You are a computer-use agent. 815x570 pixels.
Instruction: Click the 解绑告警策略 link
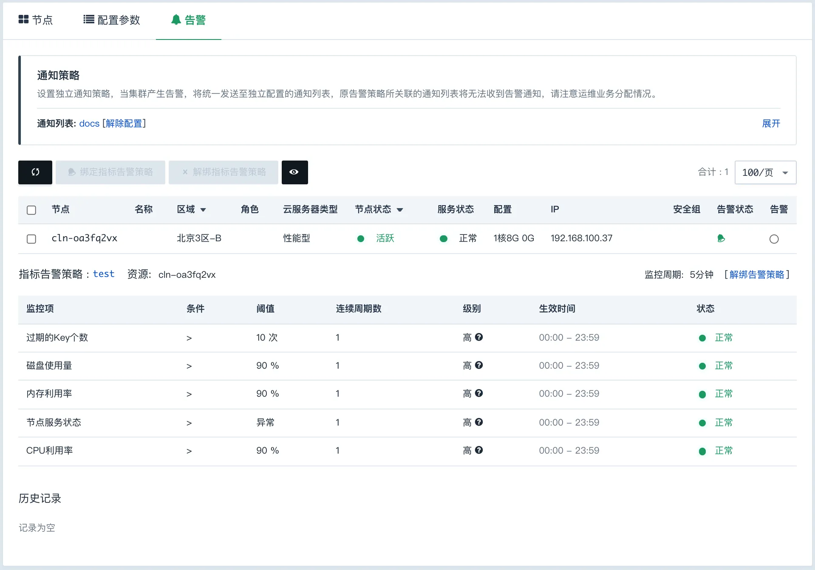(x=757, y=274)
